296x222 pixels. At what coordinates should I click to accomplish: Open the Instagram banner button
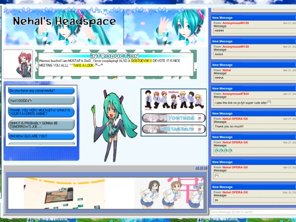[174, 129]
